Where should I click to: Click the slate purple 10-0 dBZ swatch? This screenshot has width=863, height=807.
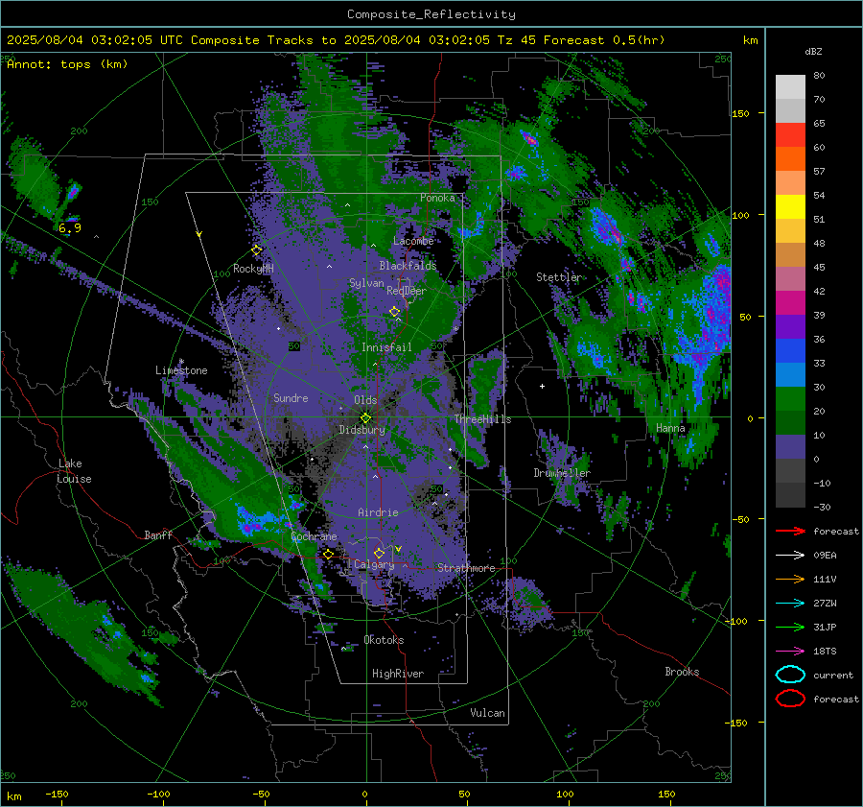click(790, 447)
